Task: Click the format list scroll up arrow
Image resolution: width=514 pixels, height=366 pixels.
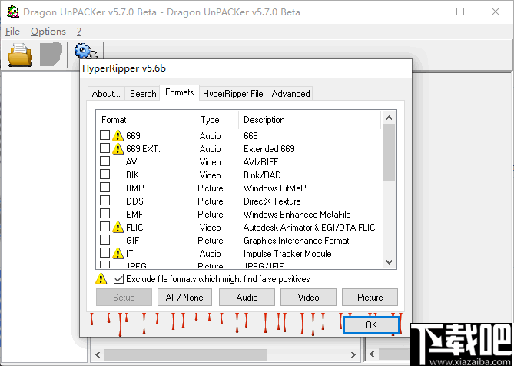Action: 389,118
